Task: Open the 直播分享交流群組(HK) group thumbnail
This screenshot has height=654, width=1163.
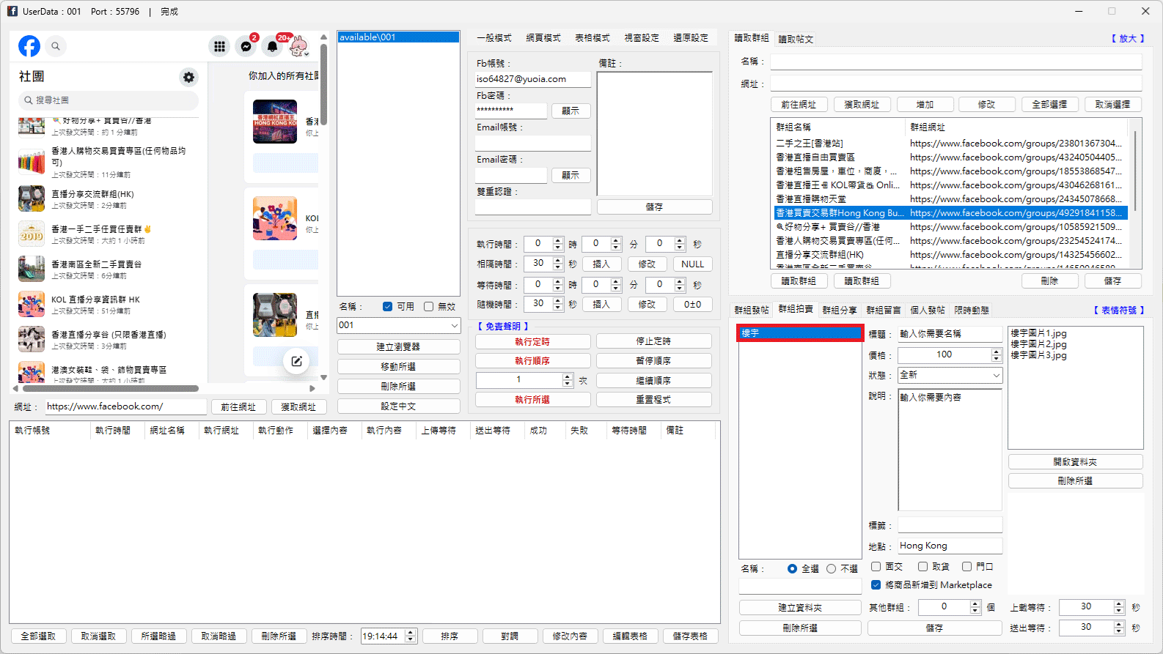Action: coord(32,198)
